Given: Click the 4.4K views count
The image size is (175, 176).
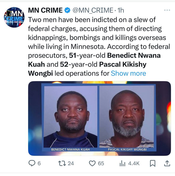Looking at the screenshot, I should (134, 163).
